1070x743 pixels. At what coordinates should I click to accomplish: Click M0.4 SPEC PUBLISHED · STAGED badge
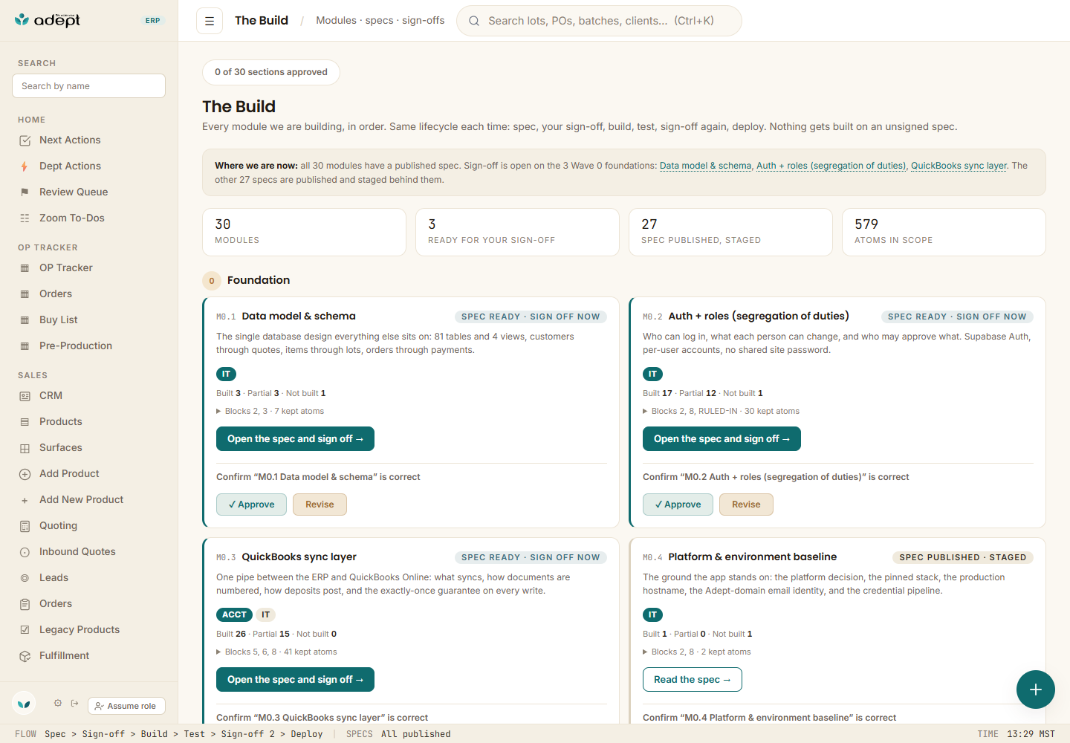pyautogui.click(x=962, y=557)
